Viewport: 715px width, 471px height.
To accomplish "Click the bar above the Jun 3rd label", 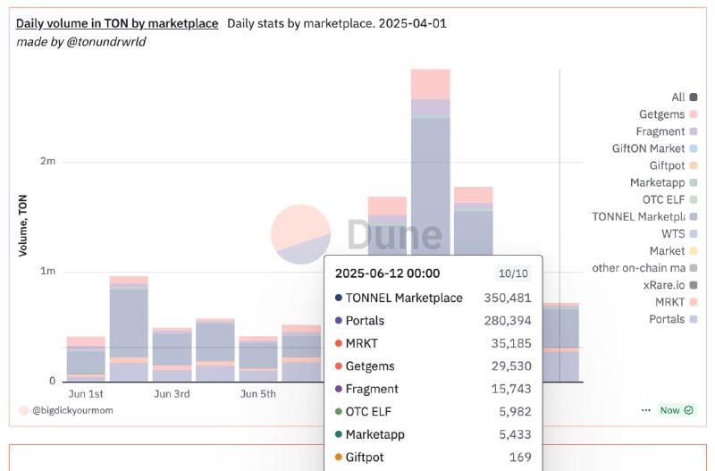I will point(172,355).
